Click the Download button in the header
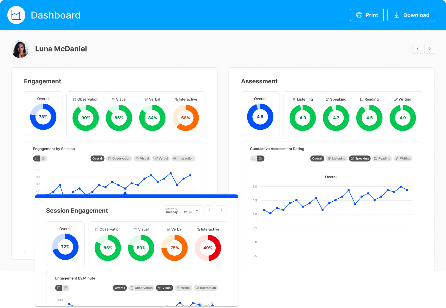This screenshot has height=308, width=446. coord(411,15)
